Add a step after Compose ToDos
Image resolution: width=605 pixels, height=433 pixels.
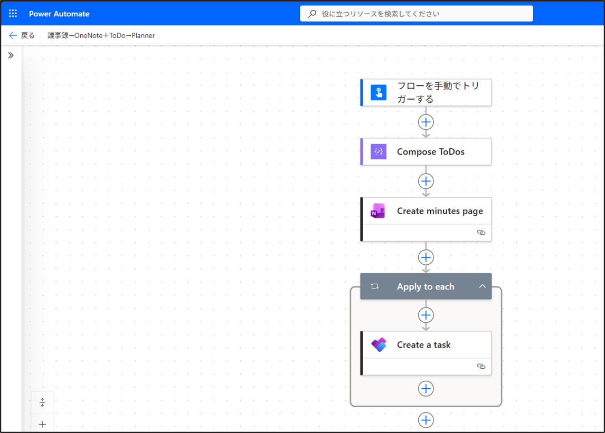tap(426, 181)
